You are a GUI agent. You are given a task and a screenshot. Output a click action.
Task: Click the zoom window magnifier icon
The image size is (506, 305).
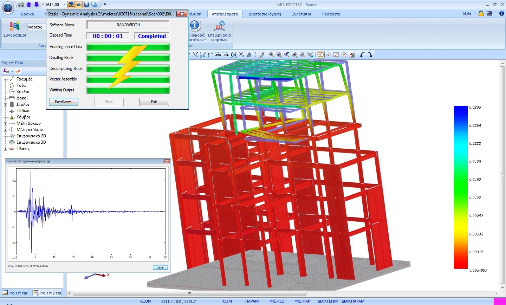[x=272, y=55]
